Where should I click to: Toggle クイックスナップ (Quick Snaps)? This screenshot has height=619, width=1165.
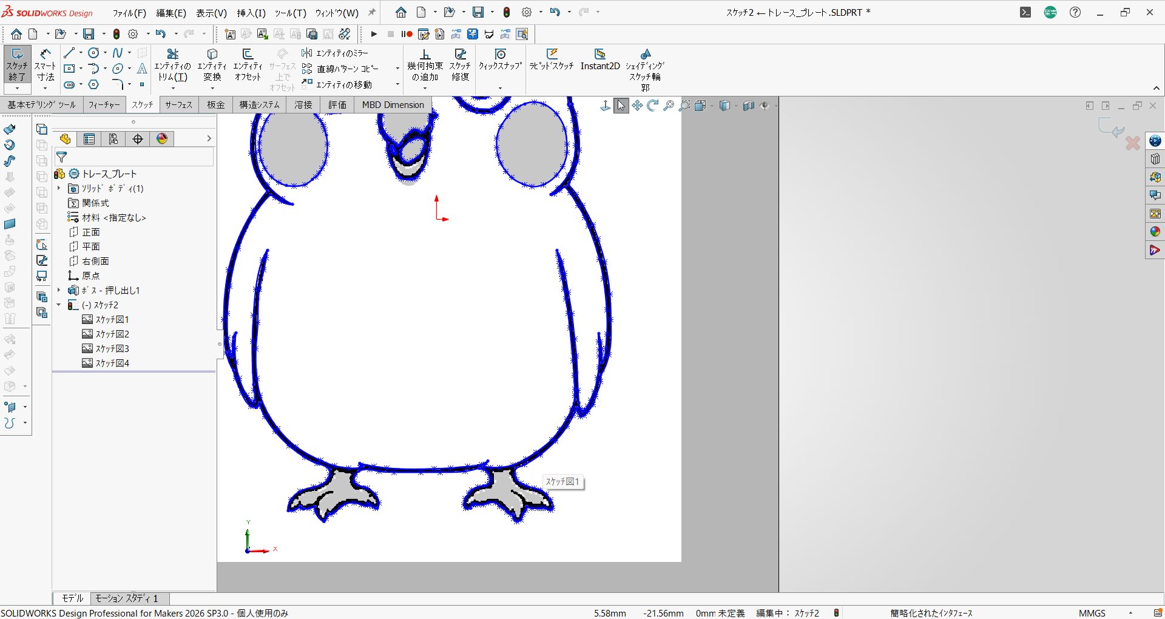coord(500,60)
